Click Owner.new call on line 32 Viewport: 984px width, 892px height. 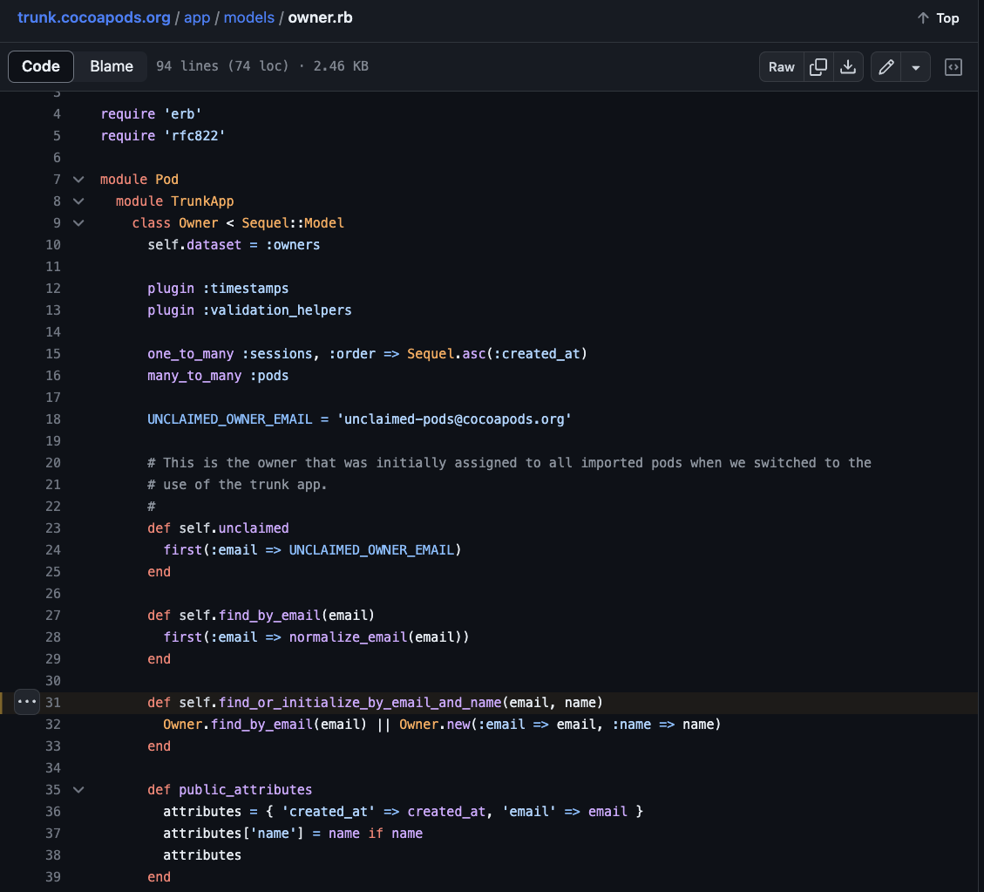[x=435, y=725]
